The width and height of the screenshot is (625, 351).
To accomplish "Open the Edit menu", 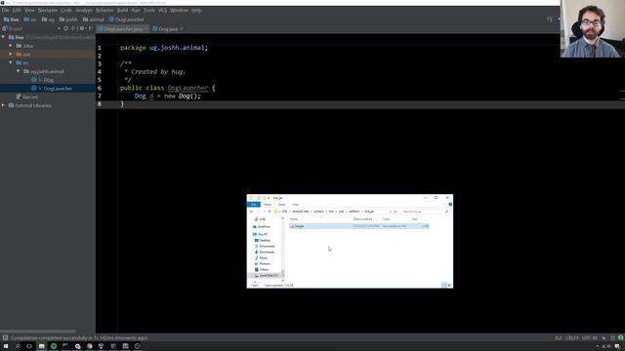I will 17,11.
